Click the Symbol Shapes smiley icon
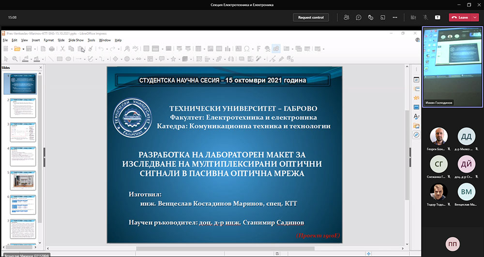Viewport: 484px width, 257px height. coord(127,58)
